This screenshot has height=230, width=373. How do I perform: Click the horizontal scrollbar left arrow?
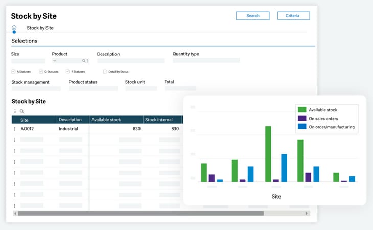coord(15,213)
